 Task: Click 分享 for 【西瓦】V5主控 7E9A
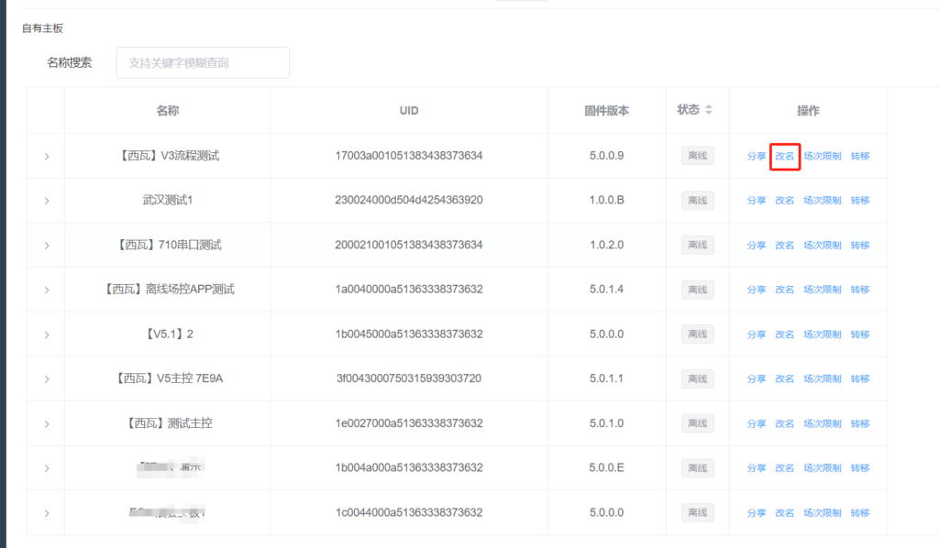click(757, 378)
